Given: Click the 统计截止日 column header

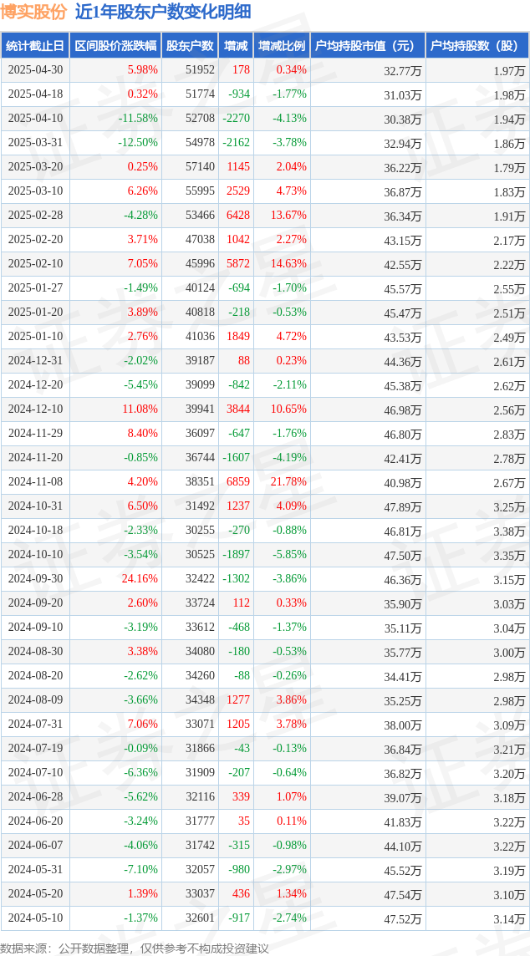Looking at the screenshot, I should [x=35, y=46].
